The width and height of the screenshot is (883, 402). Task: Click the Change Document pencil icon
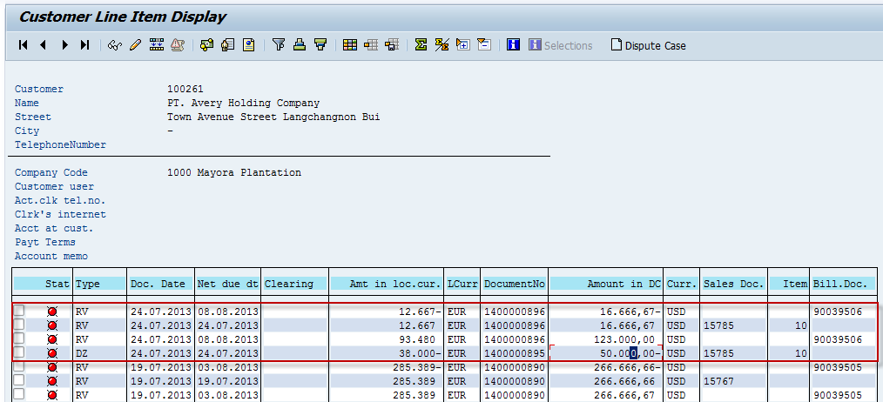point(135,45)
